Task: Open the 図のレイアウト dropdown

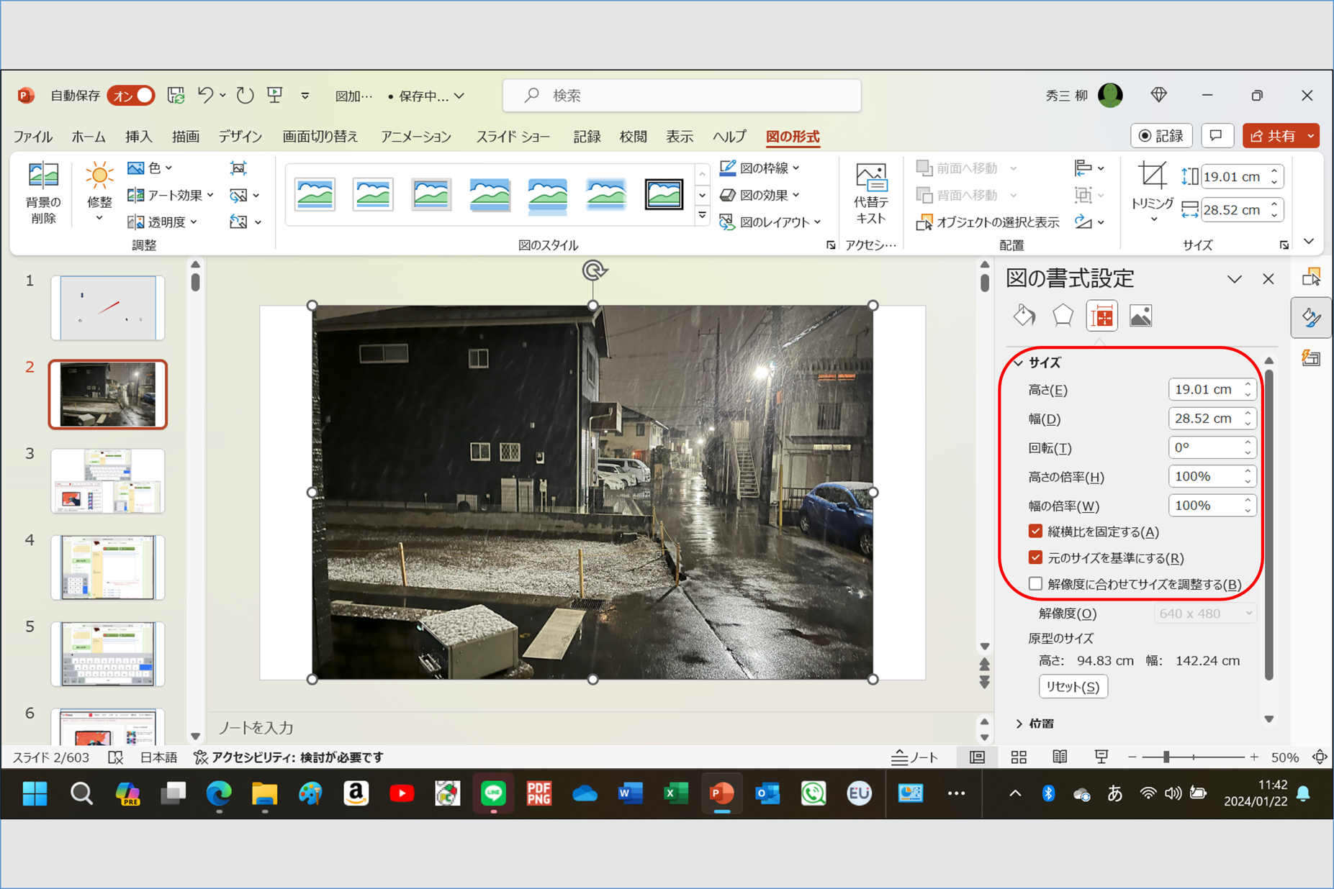Action: point(770,222)
